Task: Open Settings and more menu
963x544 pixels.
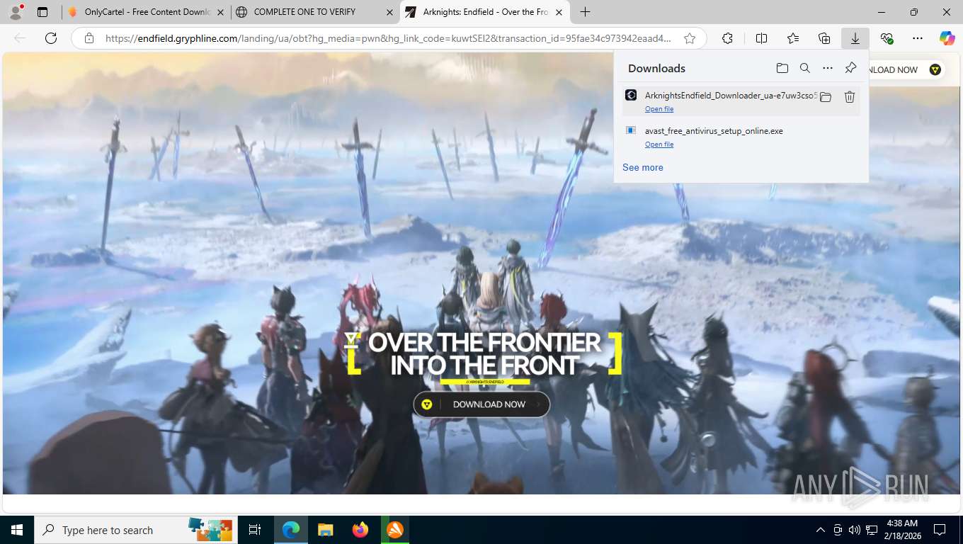Action: pyautogui.click(x=918, y=38)
